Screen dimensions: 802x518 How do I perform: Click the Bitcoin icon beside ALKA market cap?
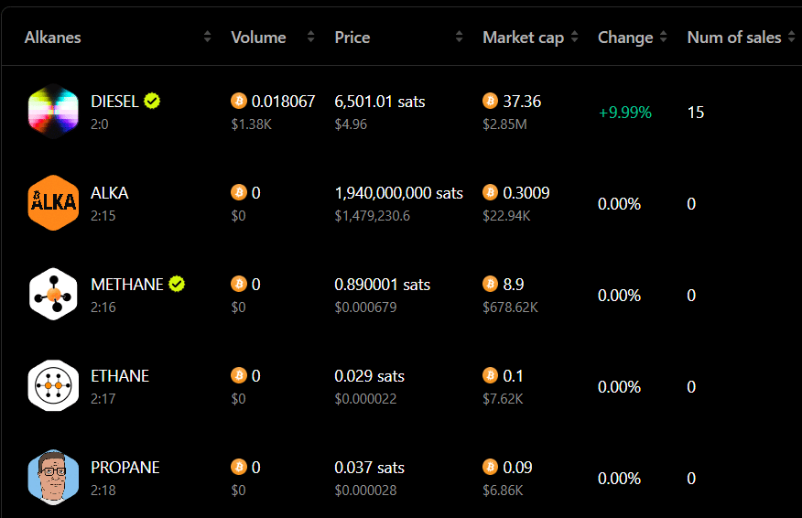[490, 192]
